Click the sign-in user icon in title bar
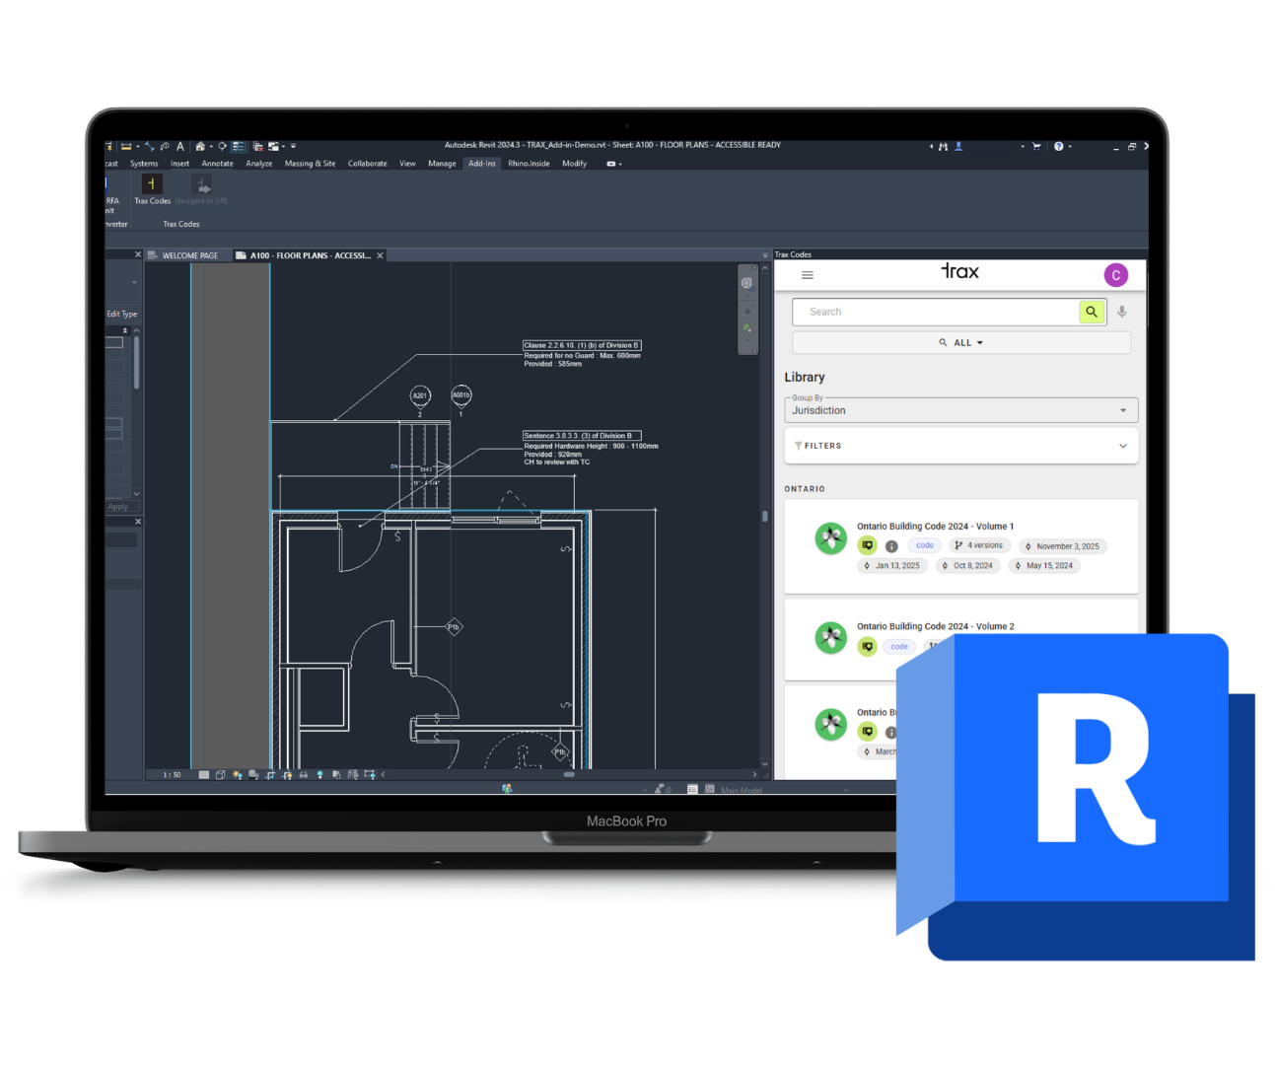The height and width of the screenshot is (1069, 1275). coord(958,146)
